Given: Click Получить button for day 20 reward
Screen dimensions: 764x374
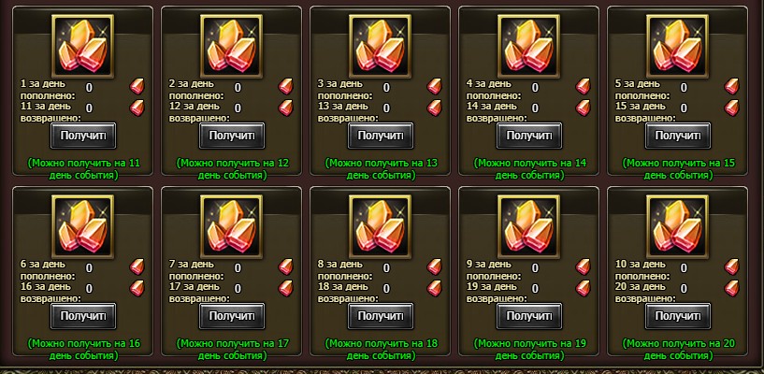Looking at the screenshot, I should coord(678,316).
